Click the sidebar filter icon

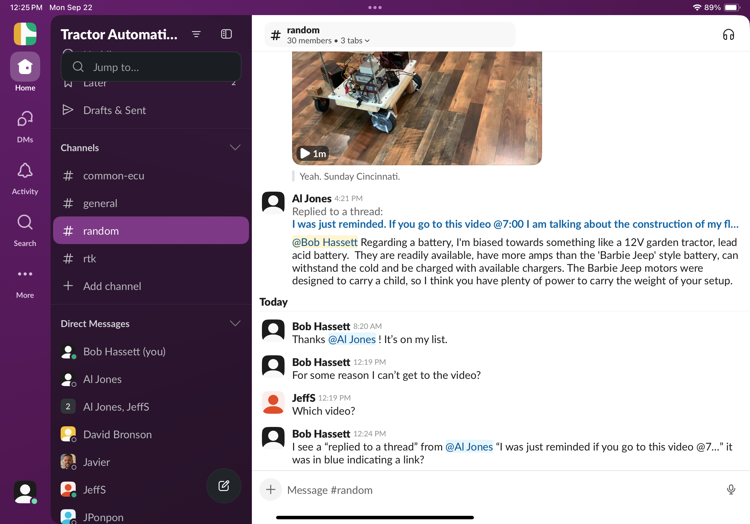tap(196, 34)
